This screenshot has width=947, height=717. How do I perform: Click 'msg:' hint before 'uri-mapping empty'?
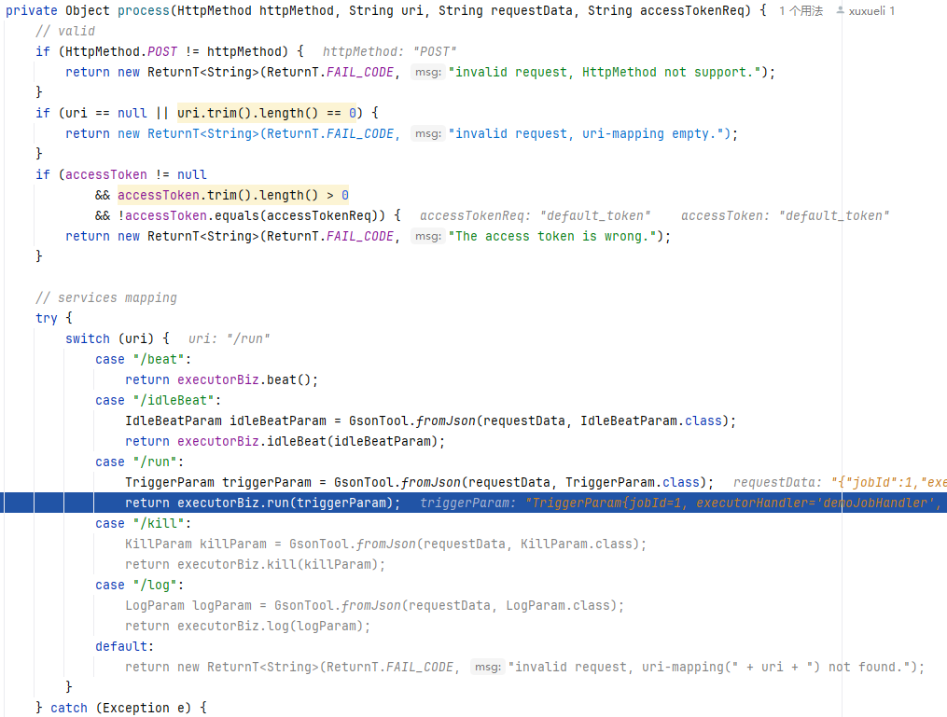[428, 133]
